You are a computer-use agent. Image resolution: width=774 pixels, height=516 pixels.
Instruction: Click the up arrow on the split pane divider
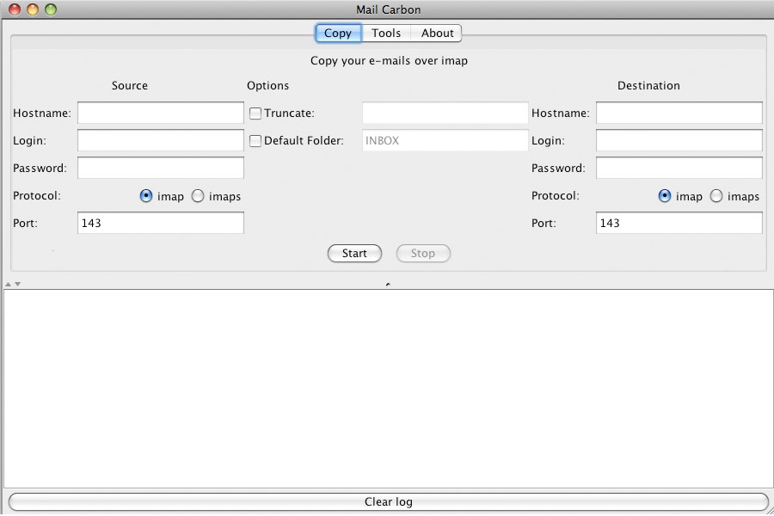pos(8,285)
